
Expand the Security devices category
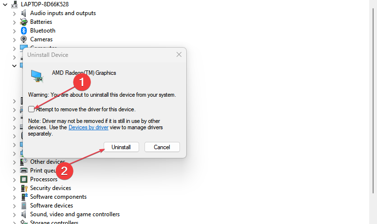point(14,189)
